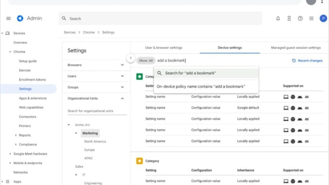
Task: Click the Devices section icon in sidebar
Action: 8,33
